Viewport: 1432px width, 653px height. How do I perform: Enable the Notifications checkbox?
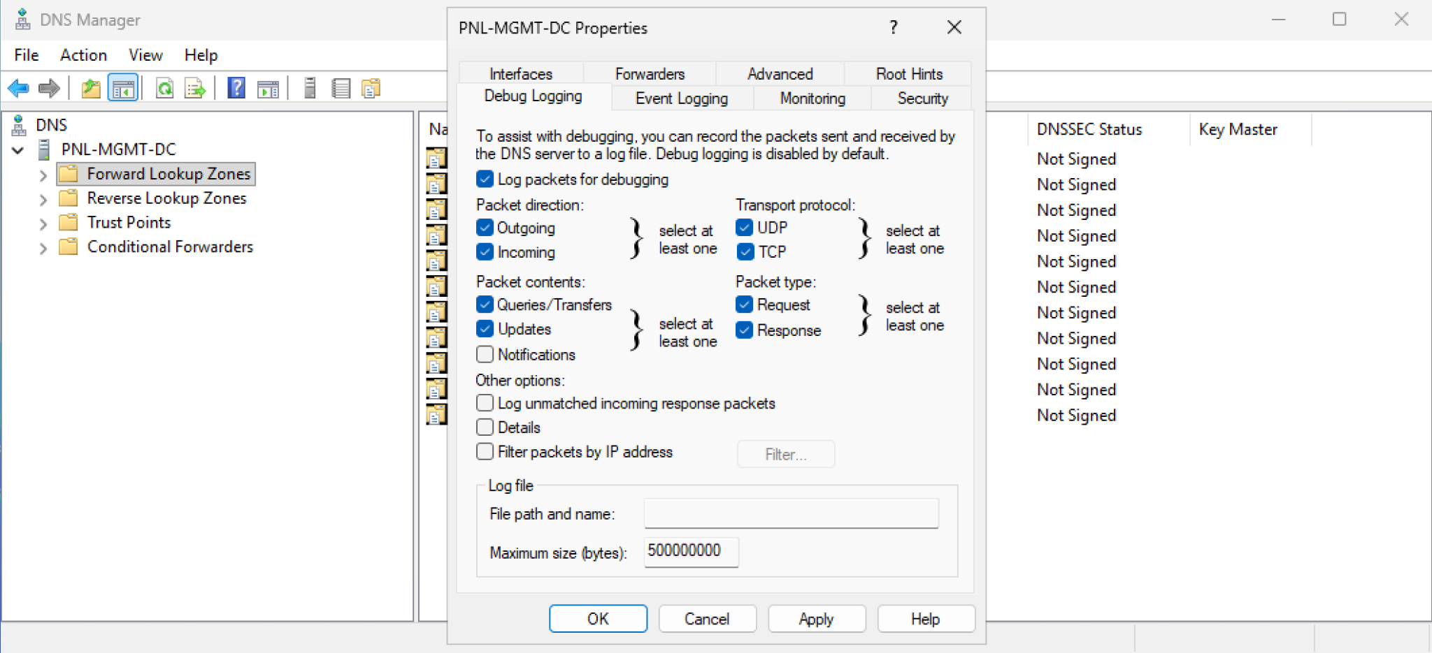tap(485, 354)
